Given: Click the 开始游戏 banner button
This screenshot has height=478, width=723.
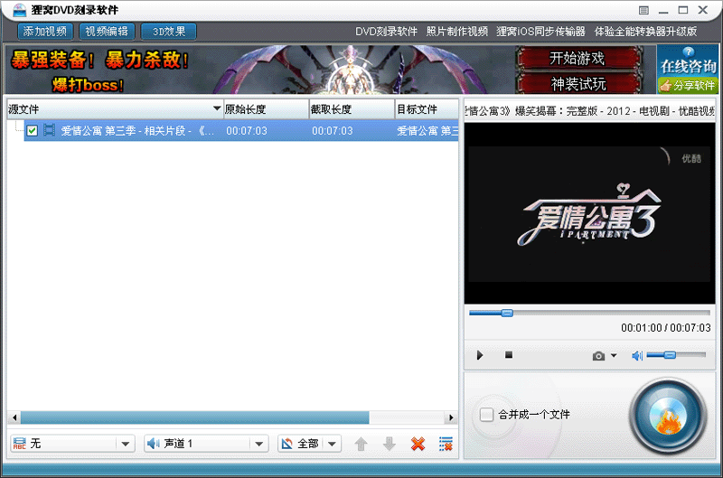Looking at the screenshot, I should point(578,59).
